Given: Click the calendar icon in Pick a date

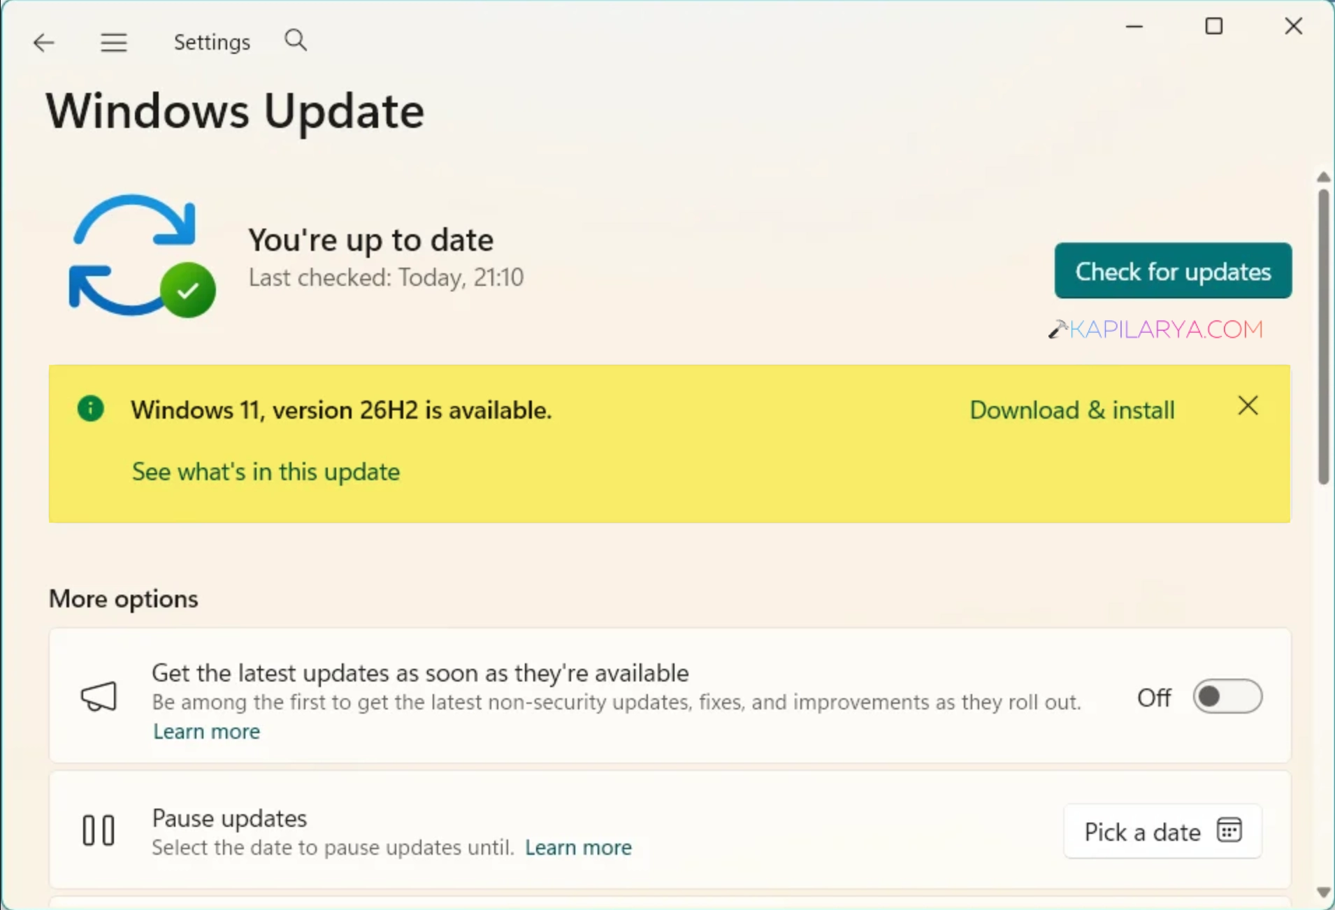Looking at the screenshot, I should tap(1229, 830).
